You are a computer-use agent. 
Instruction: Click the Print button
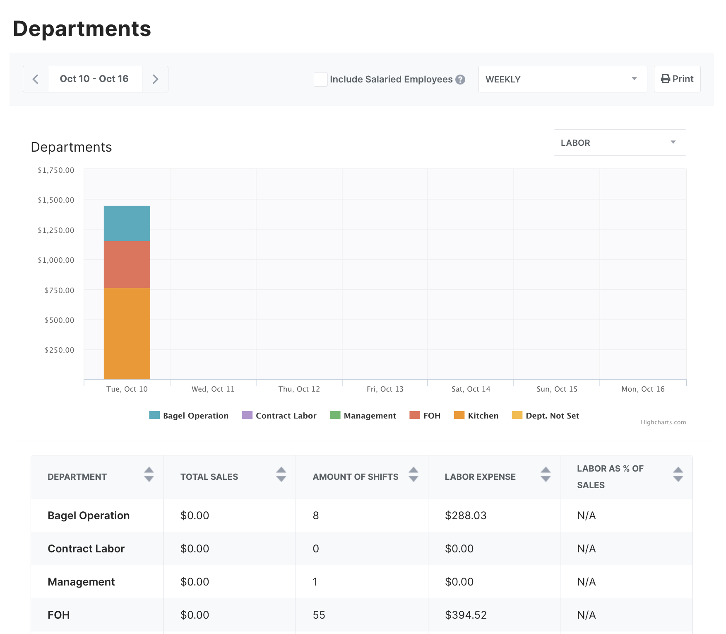click(677, 79)
